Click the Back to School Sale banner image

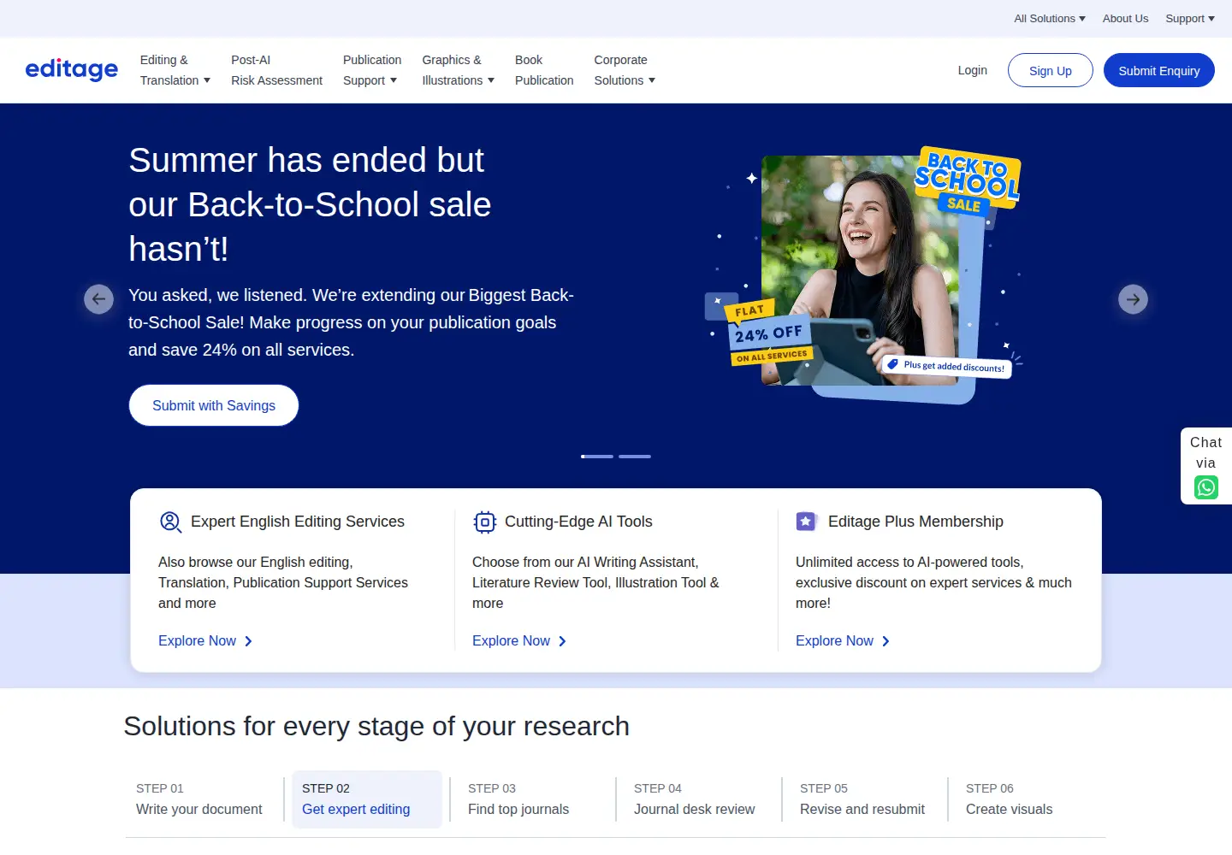click(x=864, y=274)
